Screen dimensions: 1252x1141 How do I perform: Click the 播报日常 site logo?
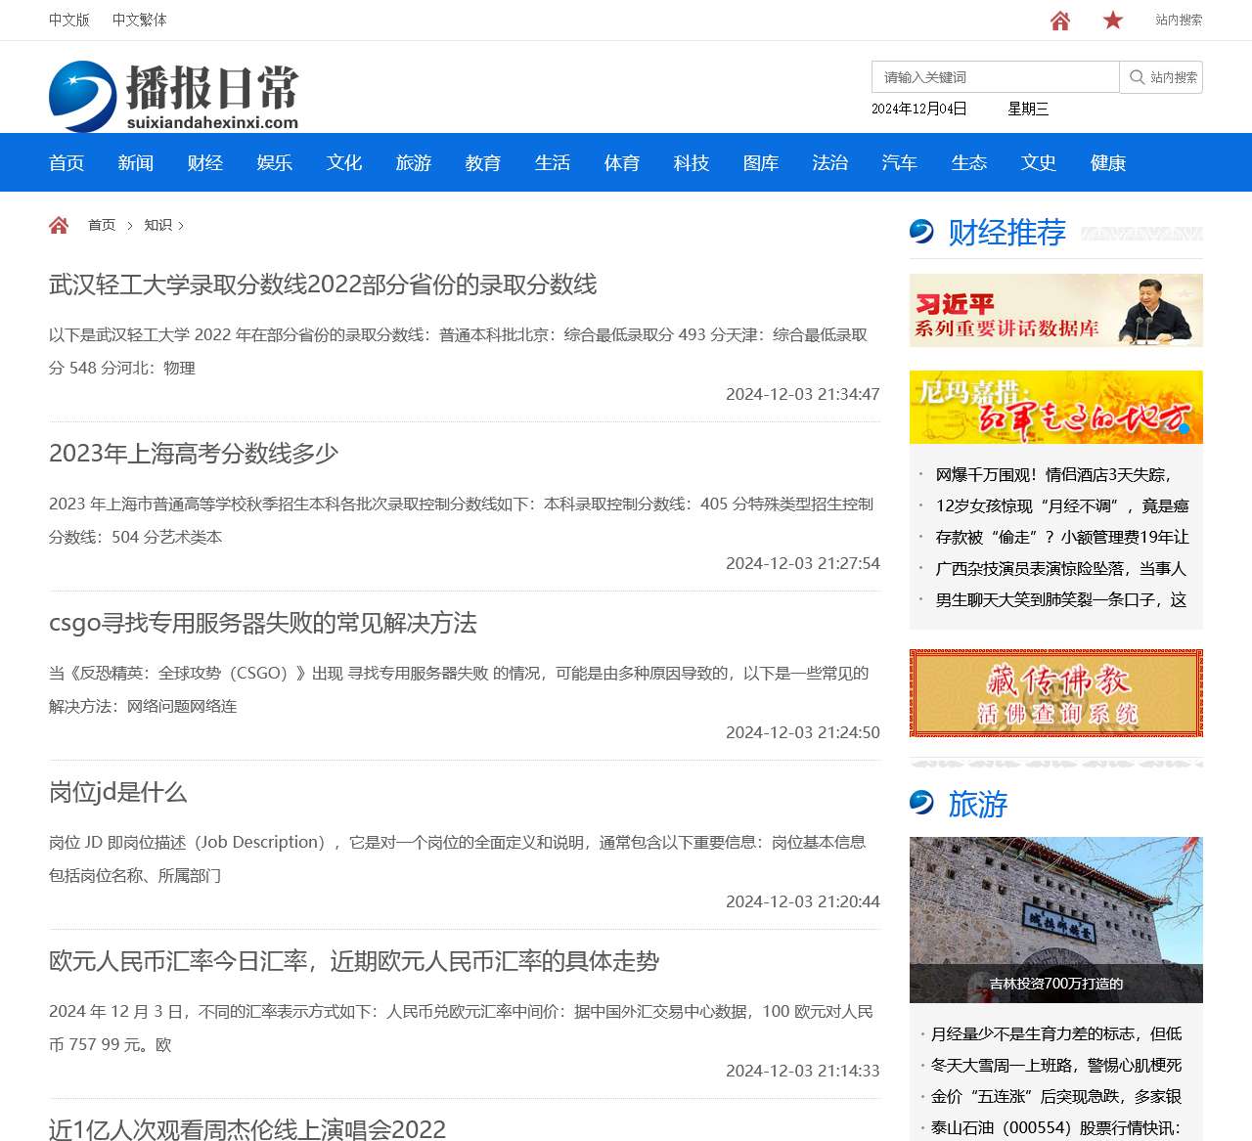[x=174, y=93]
